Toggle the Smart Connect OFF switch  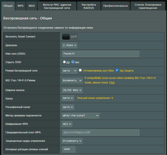70,37
